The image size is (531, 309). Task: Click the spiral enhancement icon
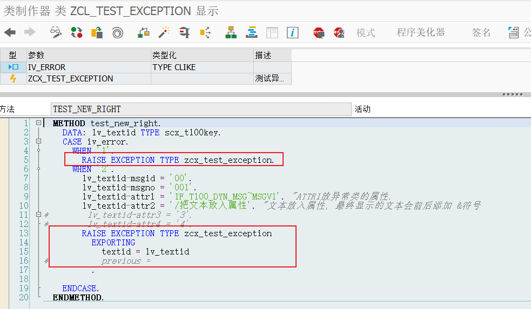click(x=118, y=33)
